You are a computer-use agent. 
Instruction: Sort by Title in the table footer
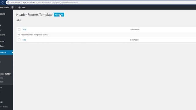[24, 40]
